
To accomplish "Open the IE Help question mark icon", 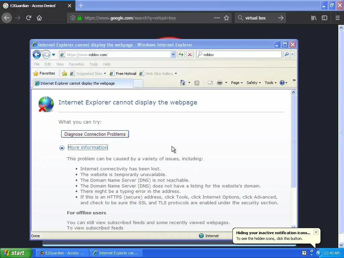I will pyautogui.click(x=282, y=83).
